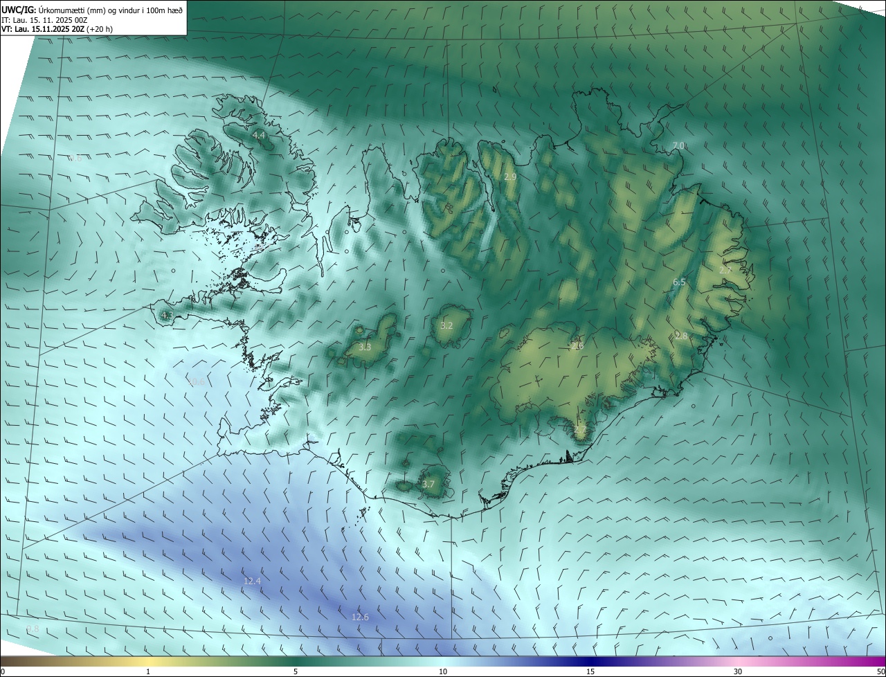Click the 2.7 label on the eastern fjords coast
The height and width of the screenshot is (677, 886).
tap(725, 270)
